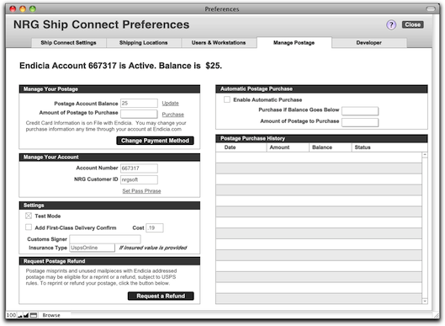The height and width of the screenshot is (326, 445).
Task: Click the history list scroll down arrow
Action: click(x=425, y=301)
